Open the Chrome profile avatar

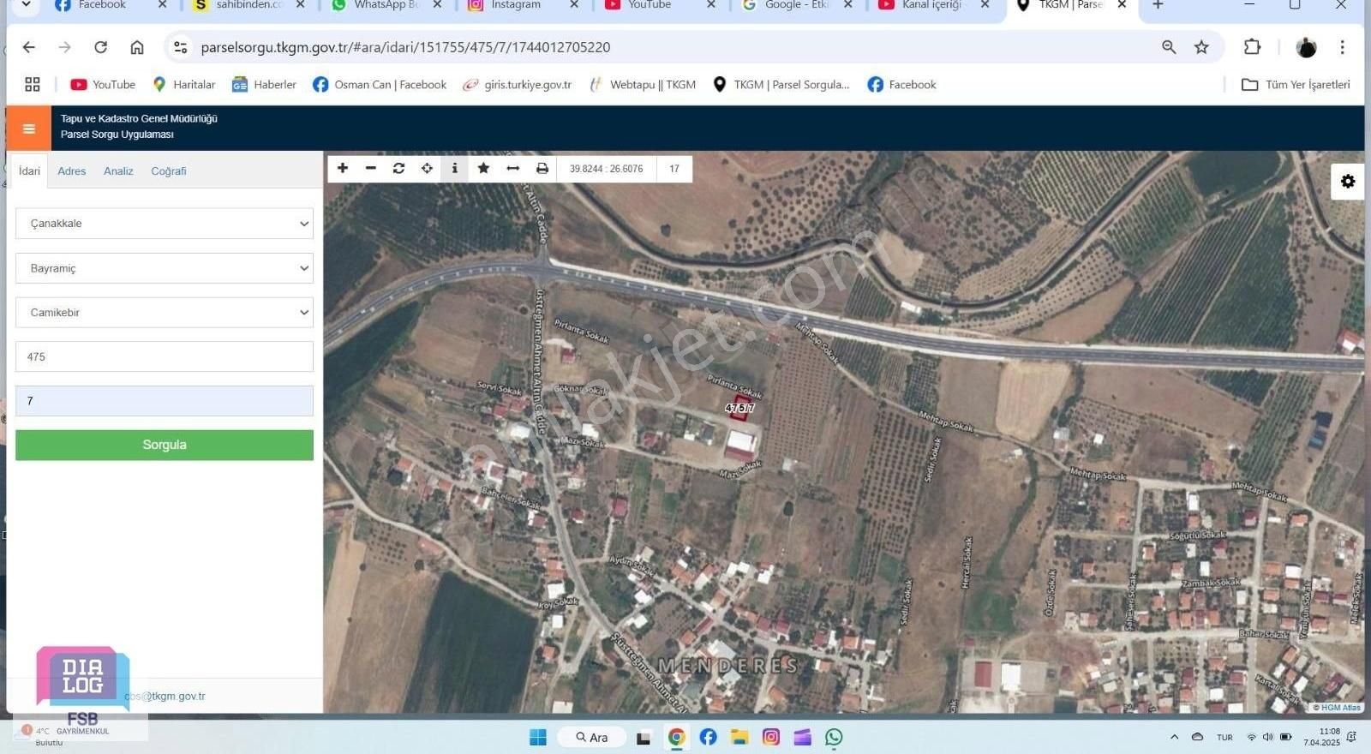point(1306,48)
